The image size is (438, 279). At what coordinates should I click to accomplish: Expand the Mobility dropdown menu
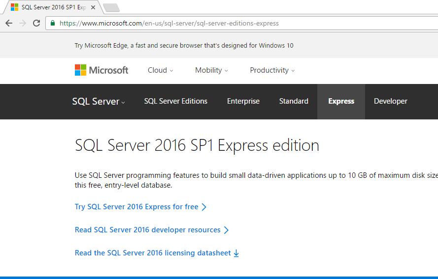click(x=211, y=70)
